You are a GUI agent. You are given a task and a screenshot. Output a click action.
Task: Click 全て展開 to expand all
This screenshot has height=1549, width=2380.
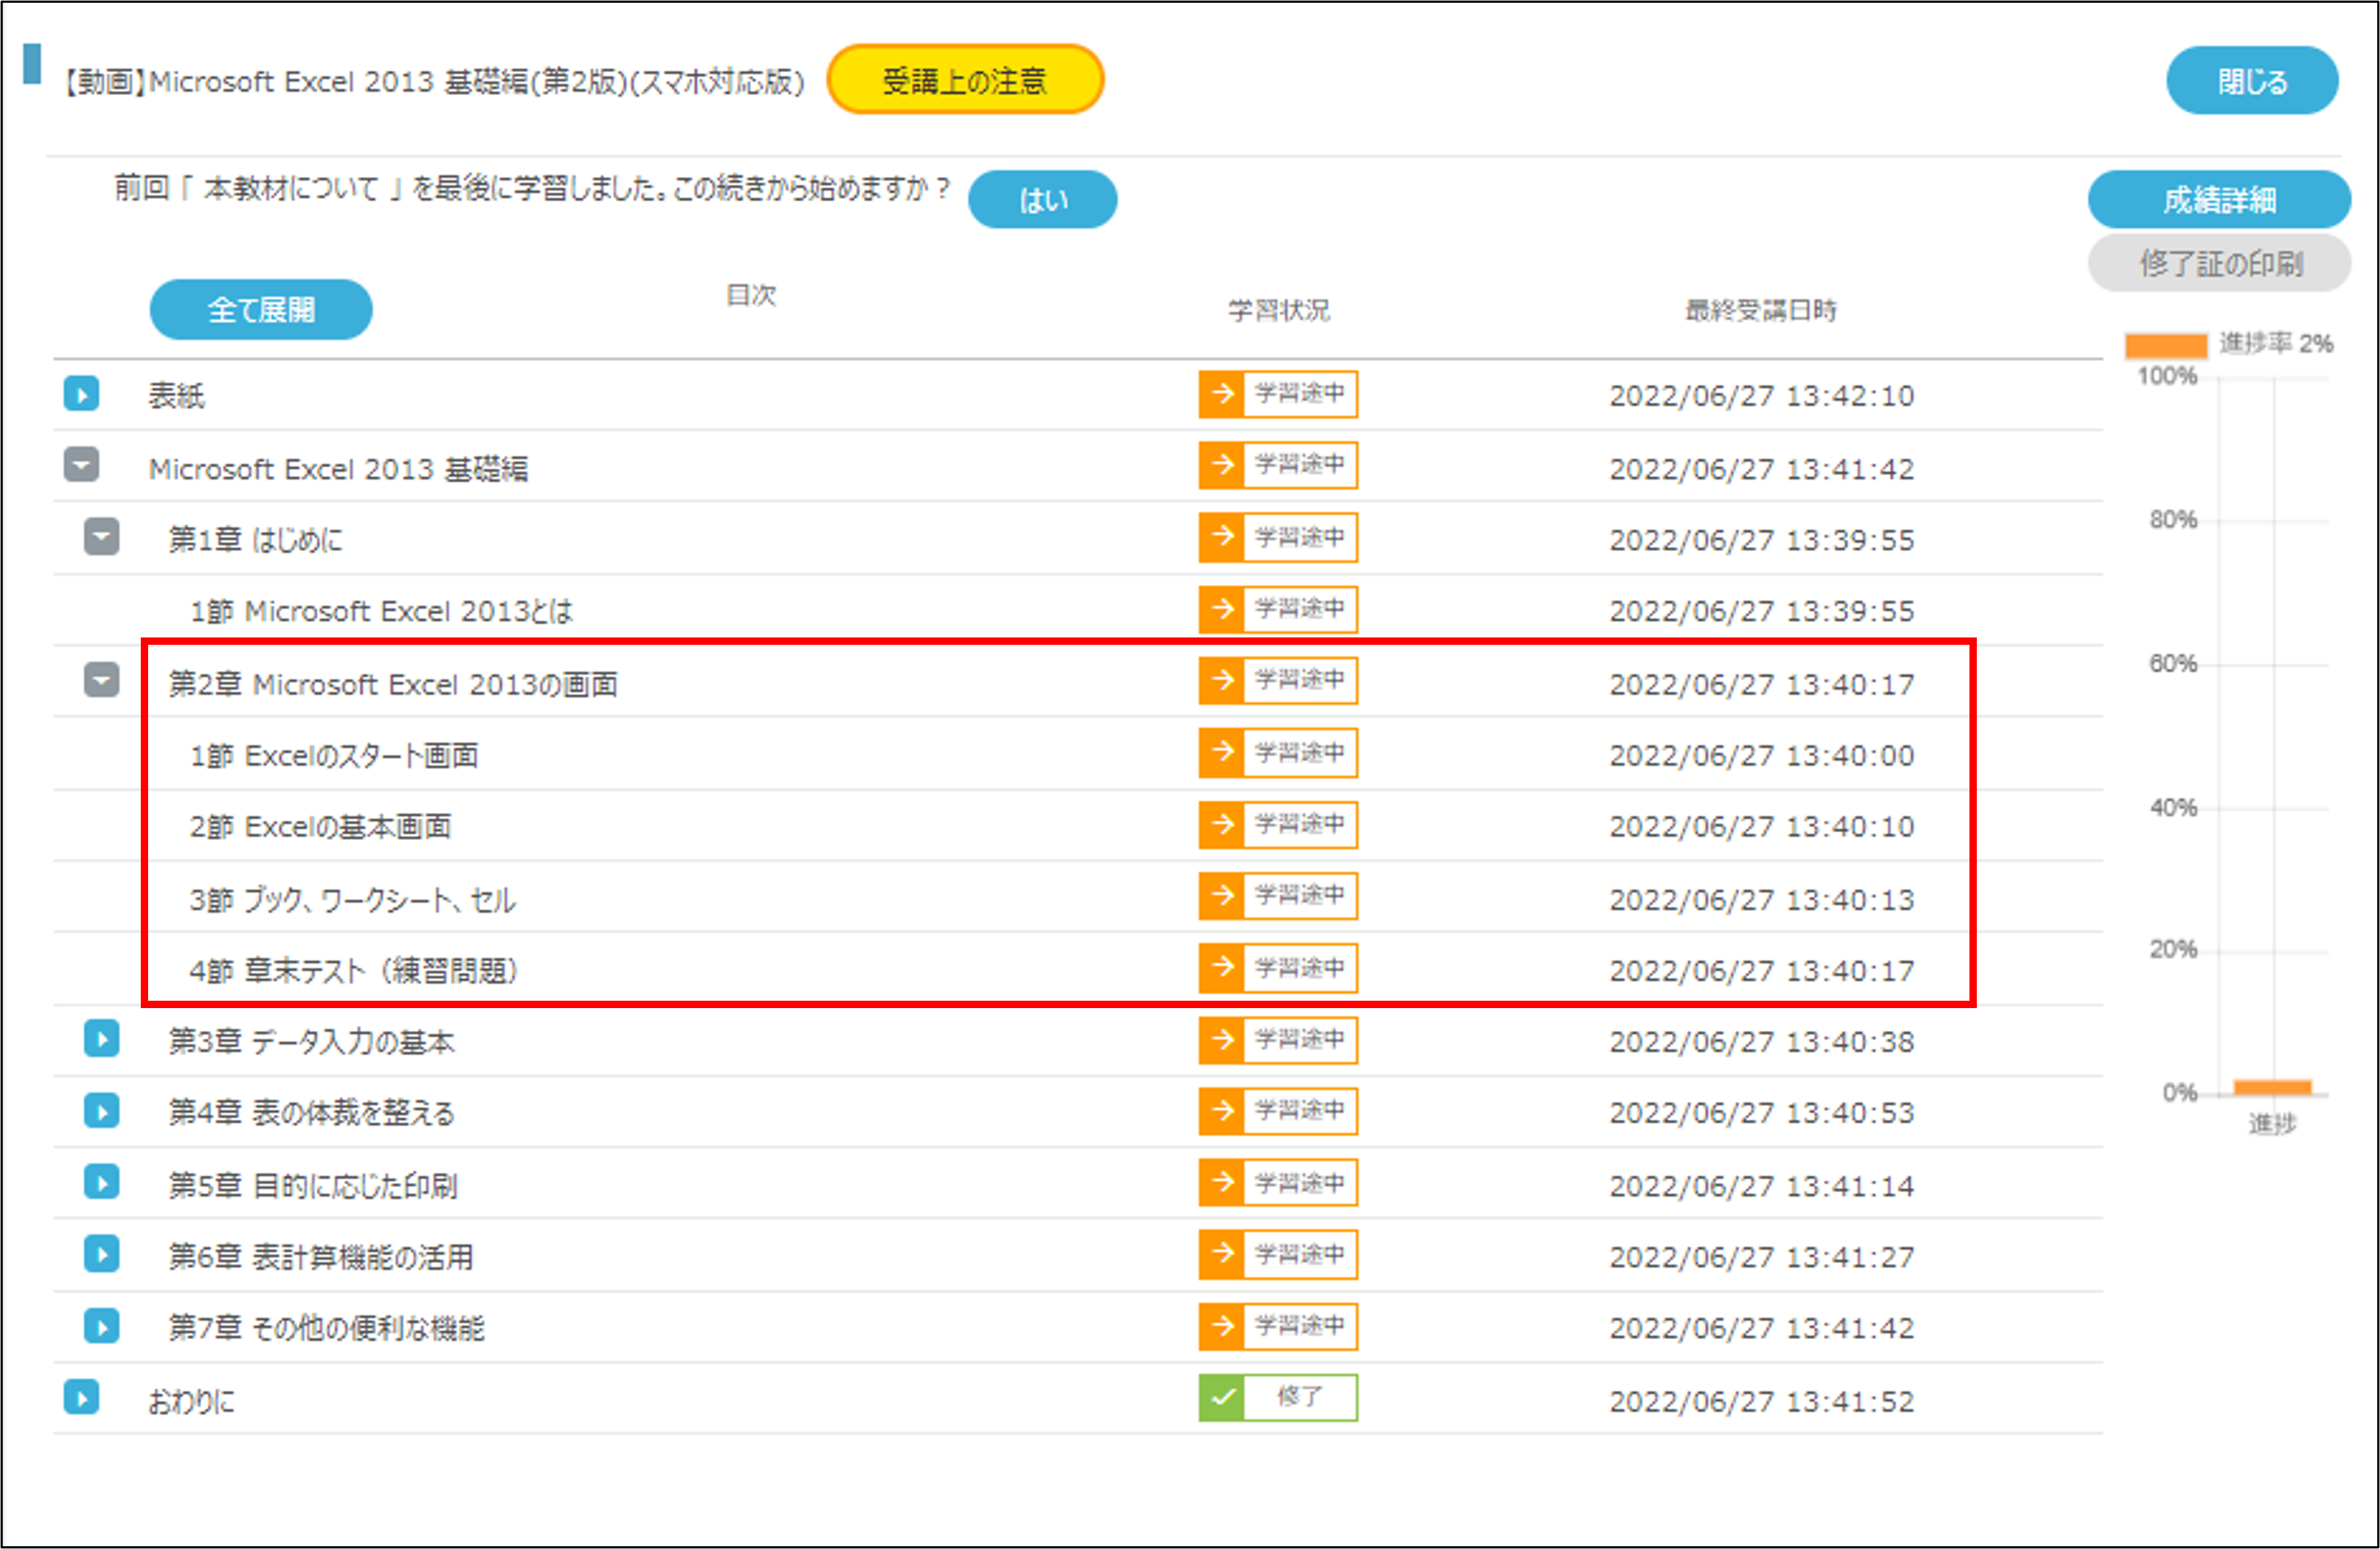coord(261,310)
